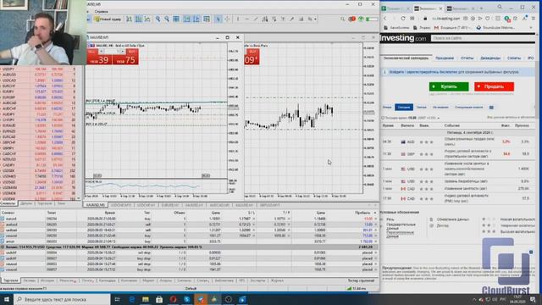The image size is (542, 305).
Task: Select the vertical line drawing tool
Action: (238, 19)
